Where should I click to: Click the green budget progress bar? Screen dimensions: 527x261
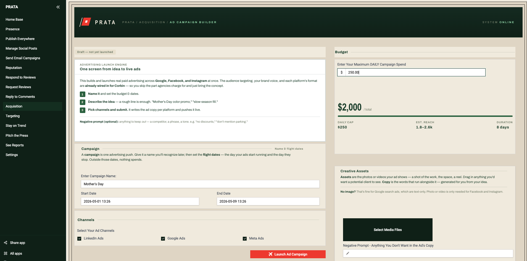[425, 116]
